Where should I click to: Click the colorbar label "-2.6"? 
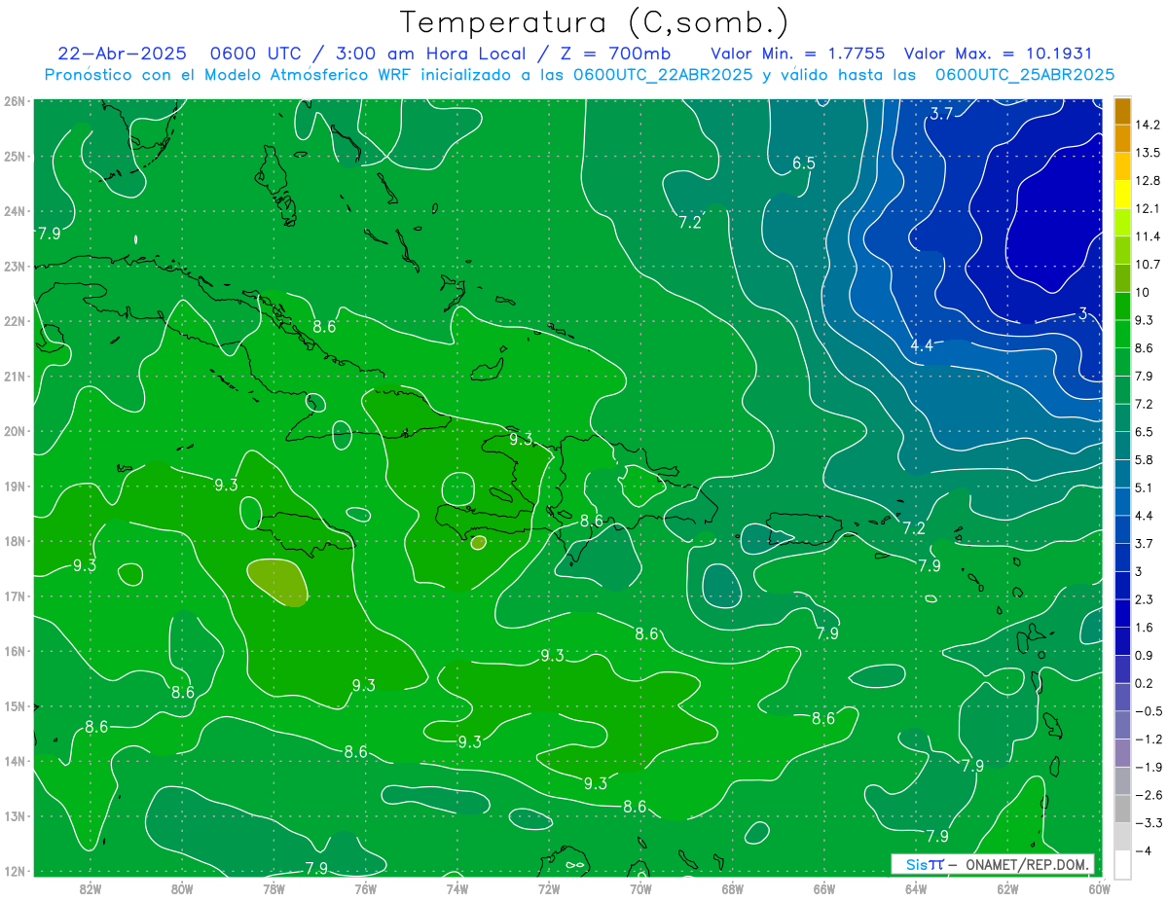[x=1147, y=795]
